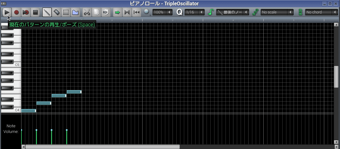Image resolution: width=340 pixels, height=149 pixels.
Task: Toggle return-to-start after stop button
Action: click(x=136, y=12)
